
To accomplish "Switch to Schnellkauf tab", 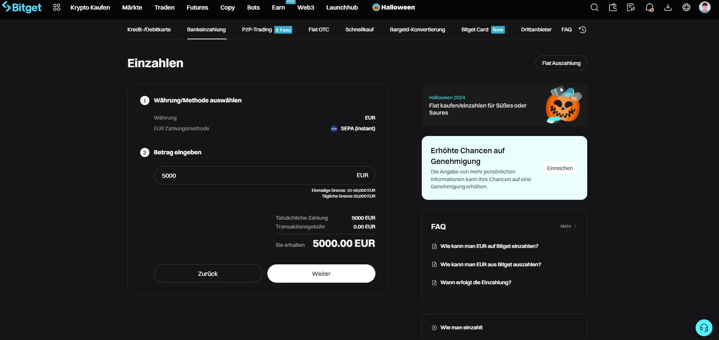I will [x=359, y=29].
